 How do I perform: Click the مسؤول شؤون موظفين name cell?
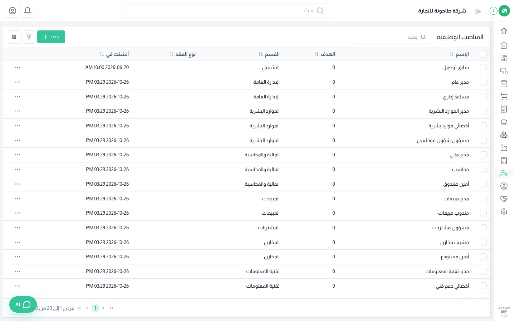click(x=443, y=140)
